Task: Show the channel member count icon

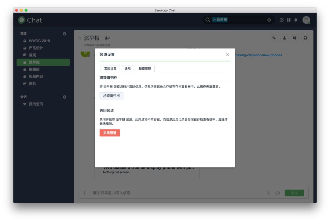Action: [107, 38]
